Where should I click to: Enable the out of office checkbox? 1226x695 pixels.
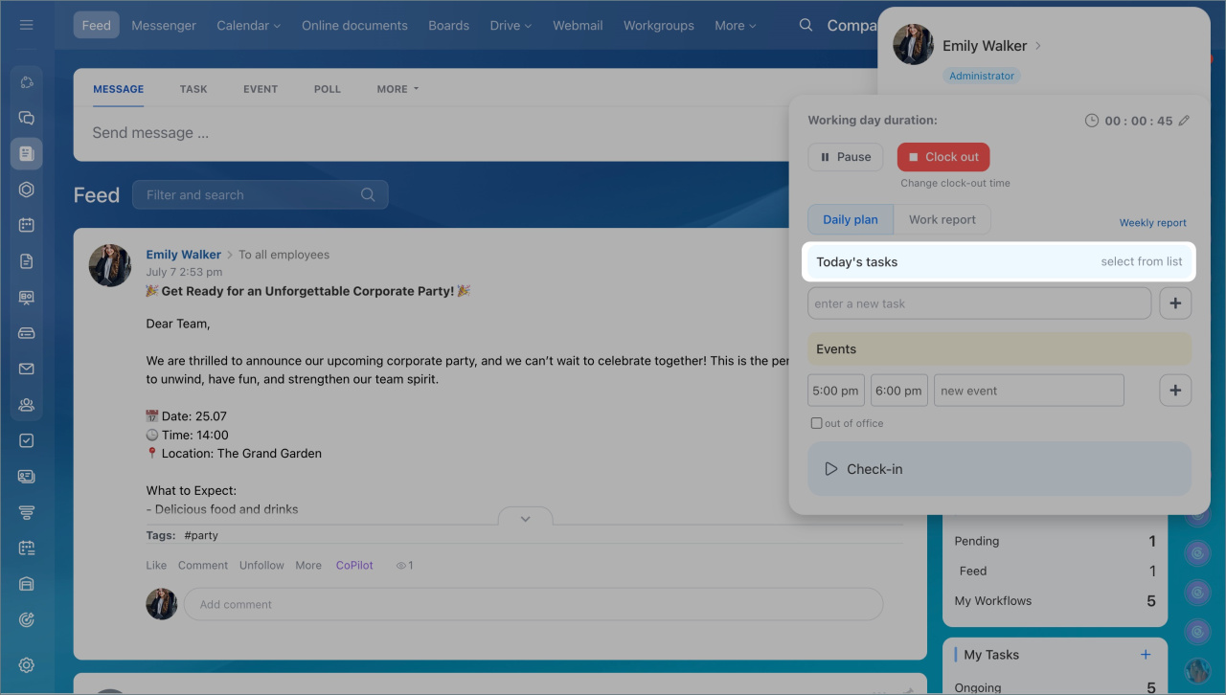coord(816,423)
